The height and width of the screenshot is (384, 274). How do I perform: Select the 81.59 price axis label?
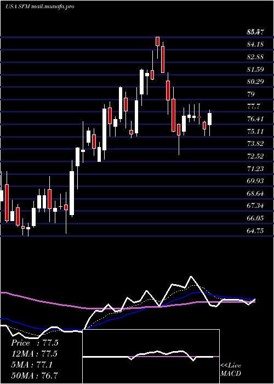(256, 69)
